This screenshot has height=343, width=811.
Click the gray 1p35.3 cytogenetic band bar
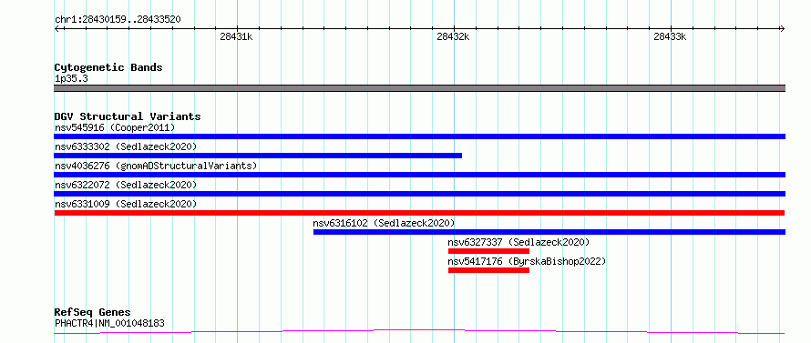coord(419,88)
